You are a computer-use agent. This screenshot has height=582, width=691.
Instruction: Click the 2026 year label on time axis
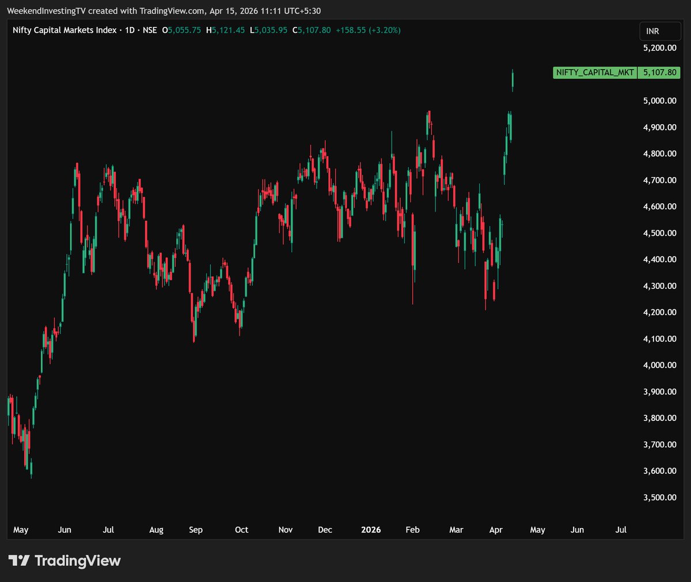pos(371,530)
